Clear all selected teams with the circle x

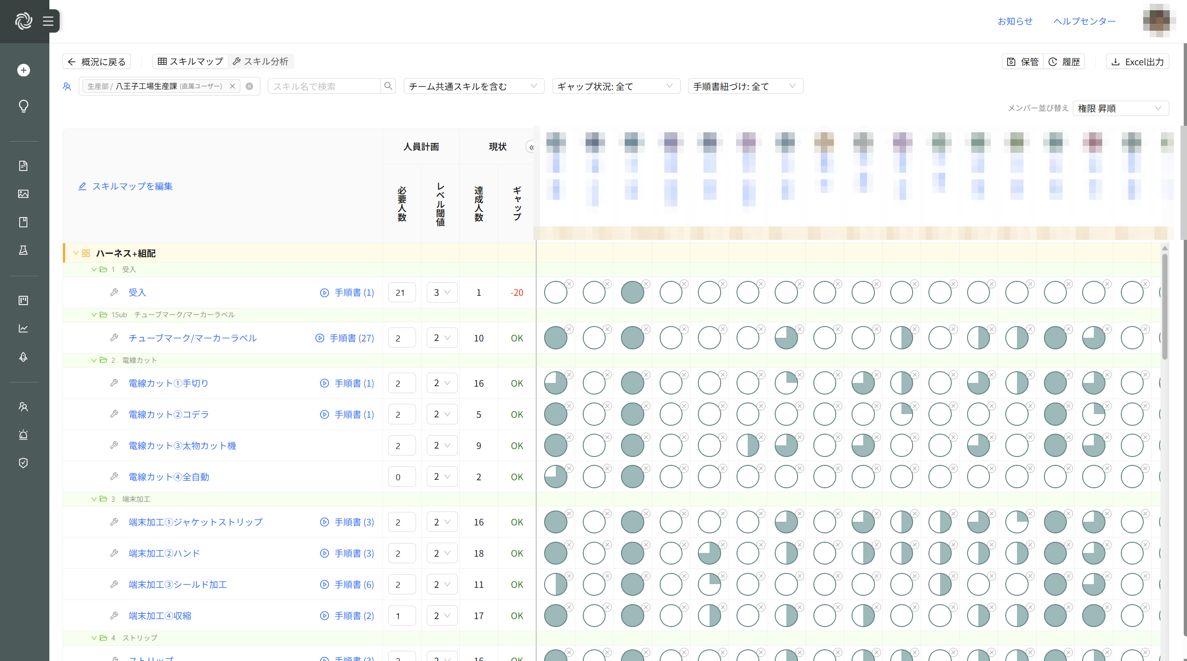tap(249, 86)
